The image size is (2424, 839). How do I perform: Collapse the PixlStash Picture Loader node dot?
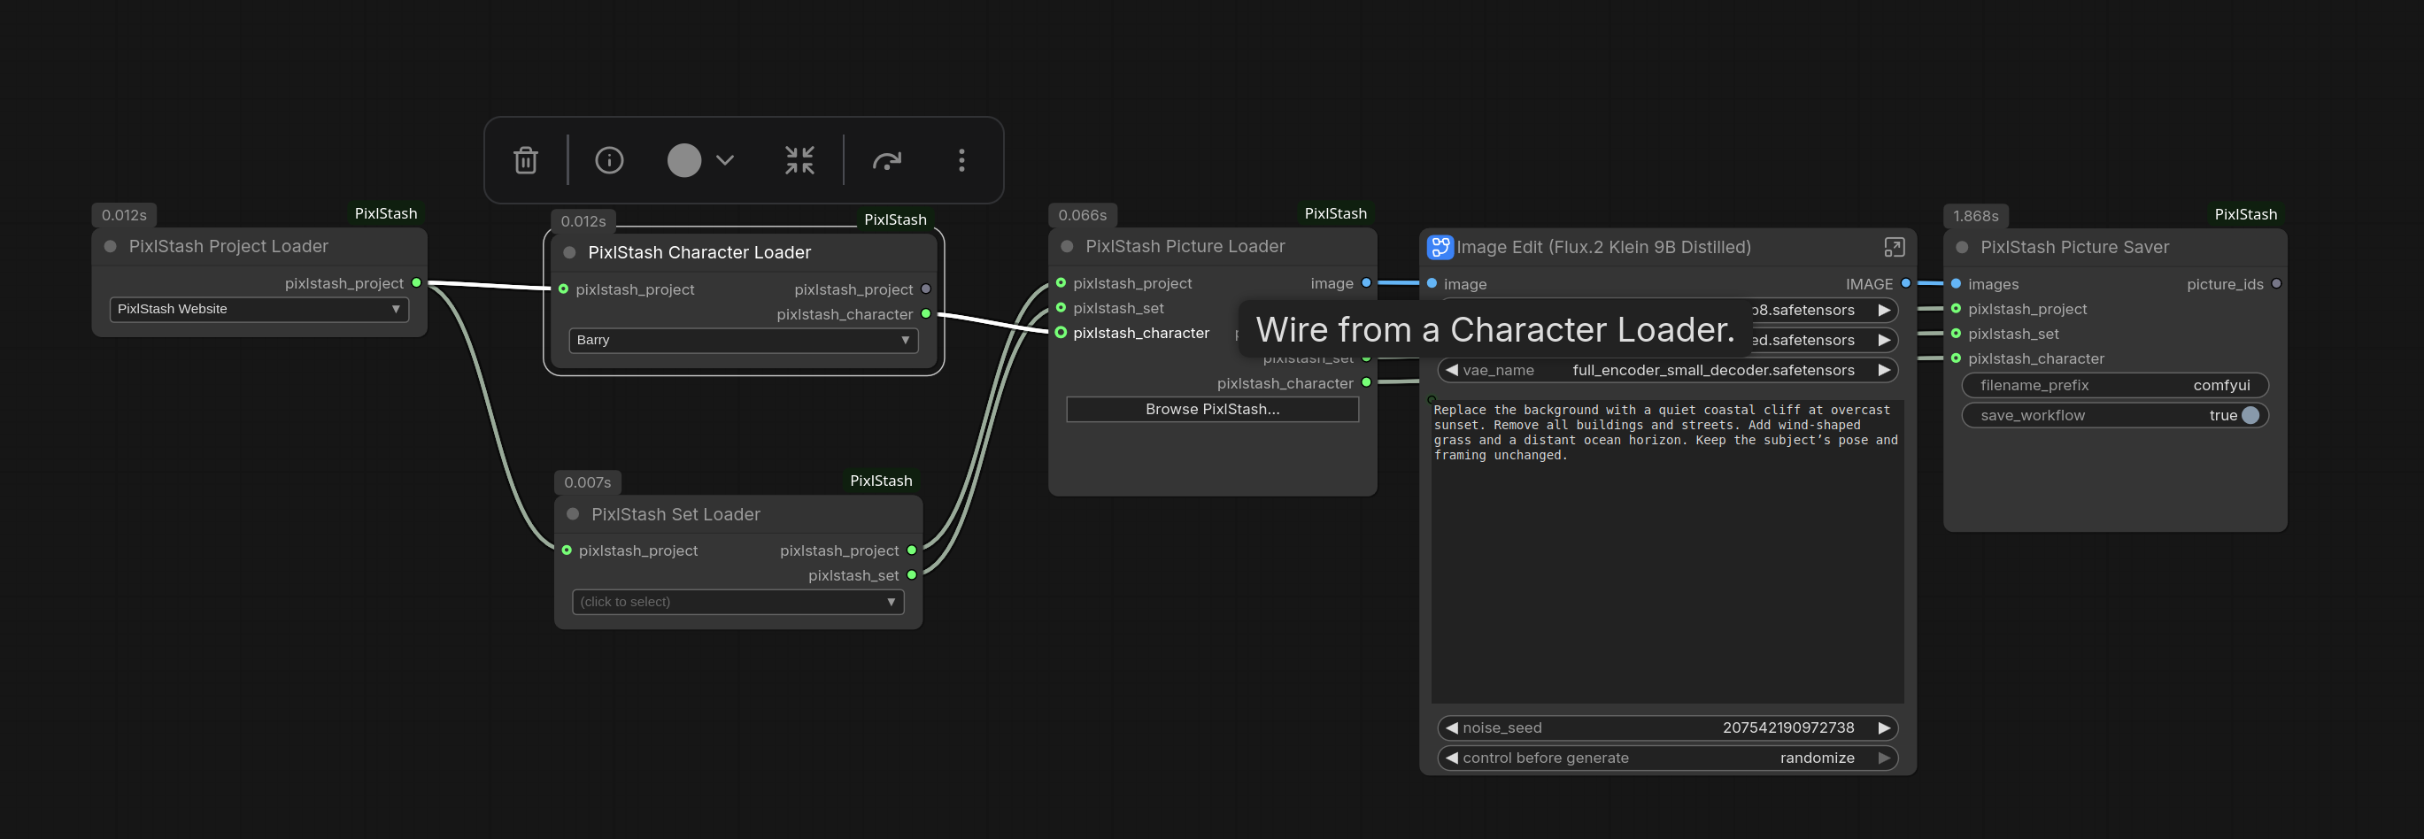[x=1066, y=246]
